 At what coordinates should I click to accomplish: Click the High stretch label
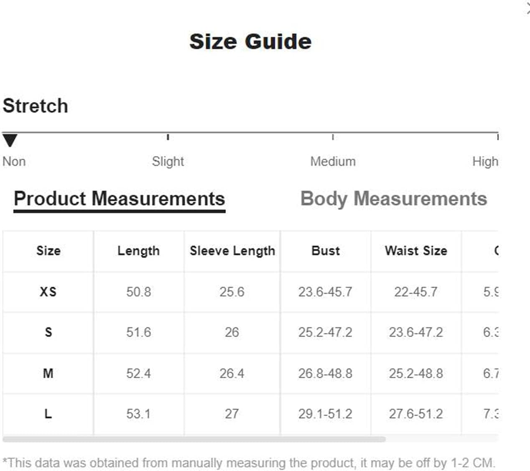tap(485, 161)
